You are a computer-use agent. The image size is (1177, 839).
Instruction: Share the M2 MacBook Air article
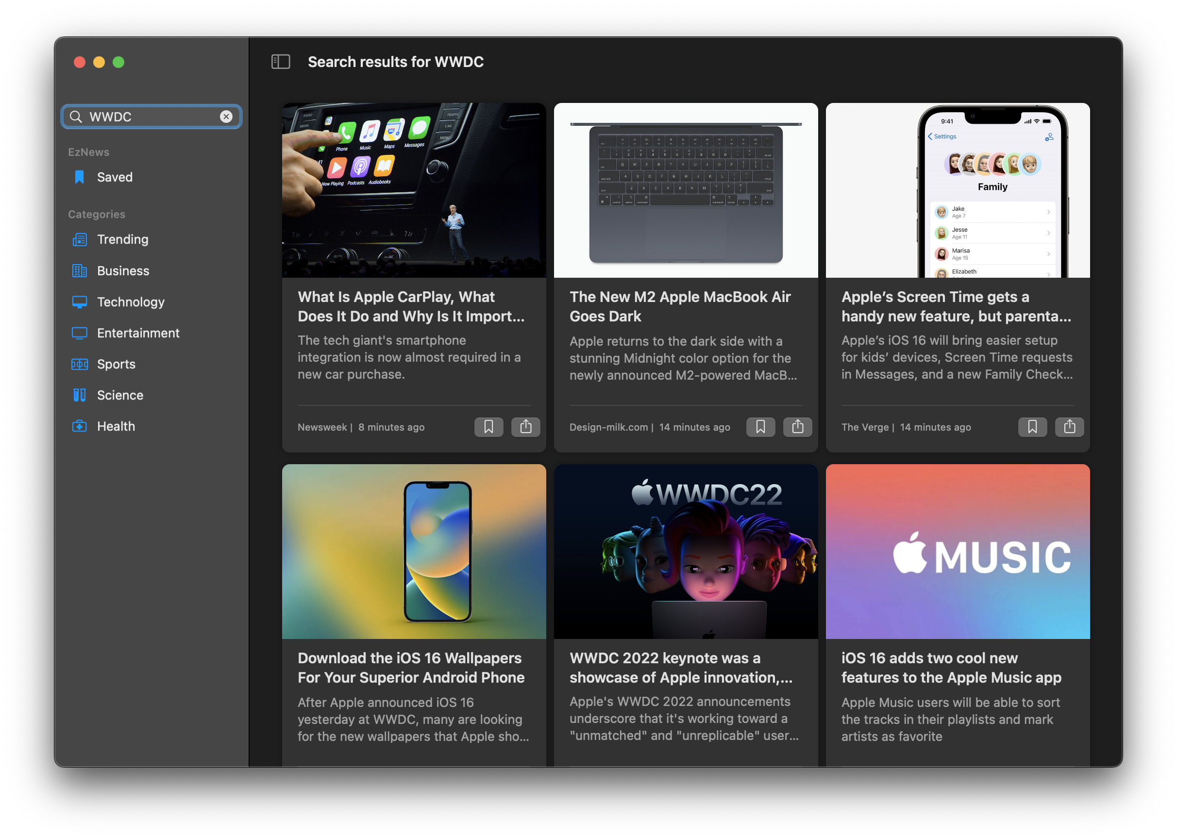point(798,427)
